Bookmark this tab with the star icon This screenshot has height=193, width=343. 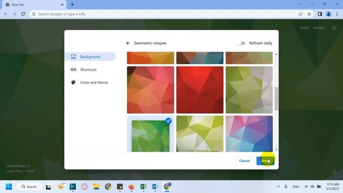[x=309, y=14]
